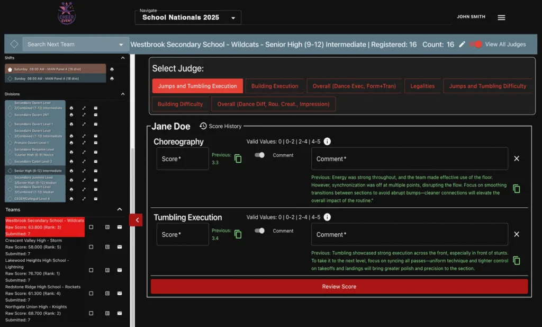Check the box for Redstone Ridge High School

[x=91, y=294]
